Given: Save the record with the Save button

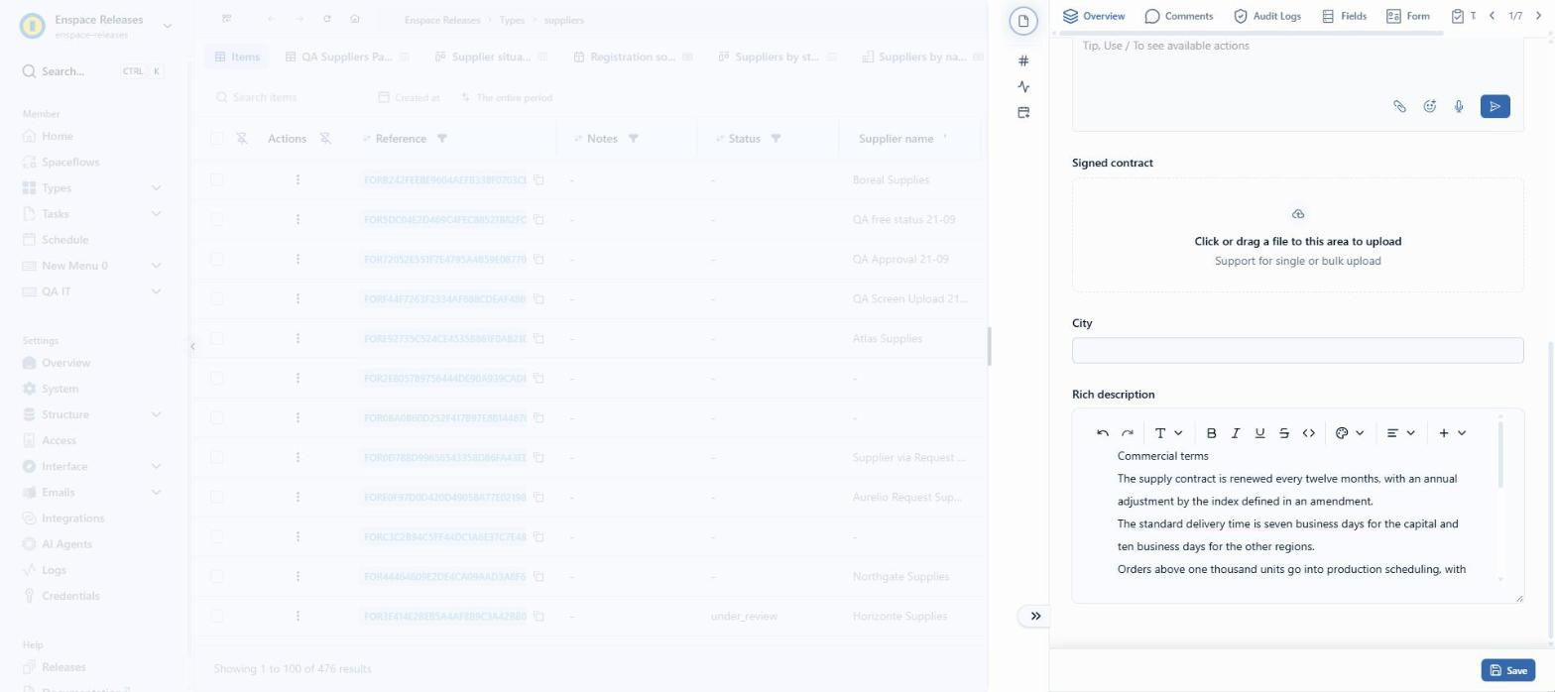Looking at the screenshot, I should point(1507,670).
